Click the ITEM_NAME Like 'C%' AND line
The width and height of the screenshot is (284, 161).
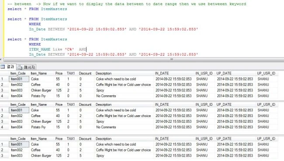coord(58,49)
